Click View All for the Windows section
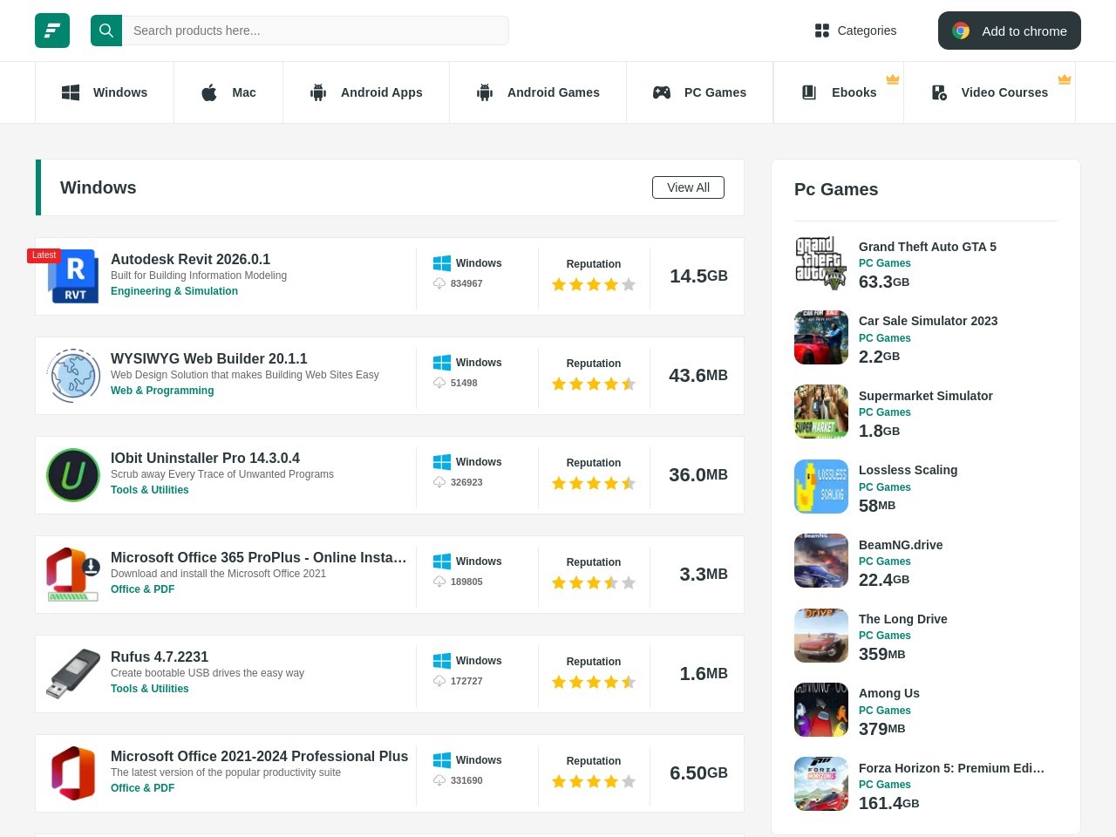 click(688, 187)
